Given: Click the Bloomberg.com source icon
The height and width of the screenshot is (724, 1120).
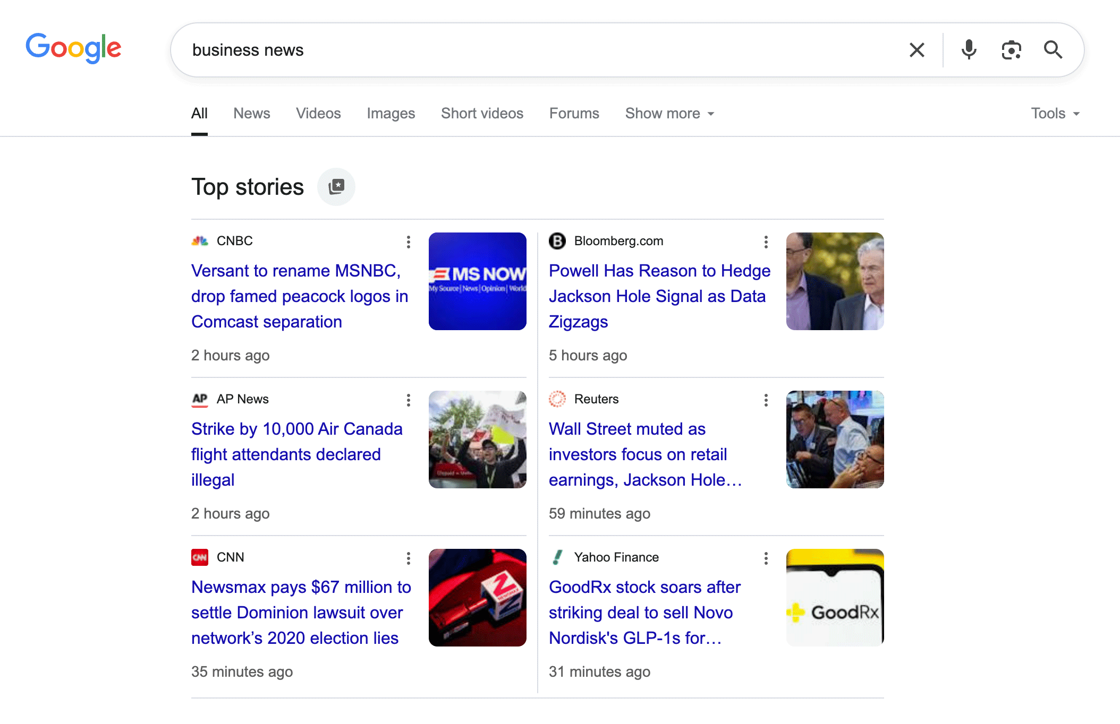Looking at the screenshot, I should point(557,240).
